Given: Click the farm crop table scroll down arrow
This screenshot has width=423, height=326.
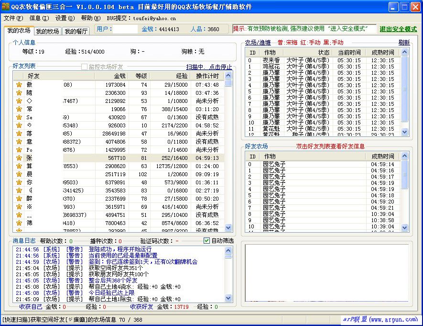Looking at the screenshot, I should point(404,132).
